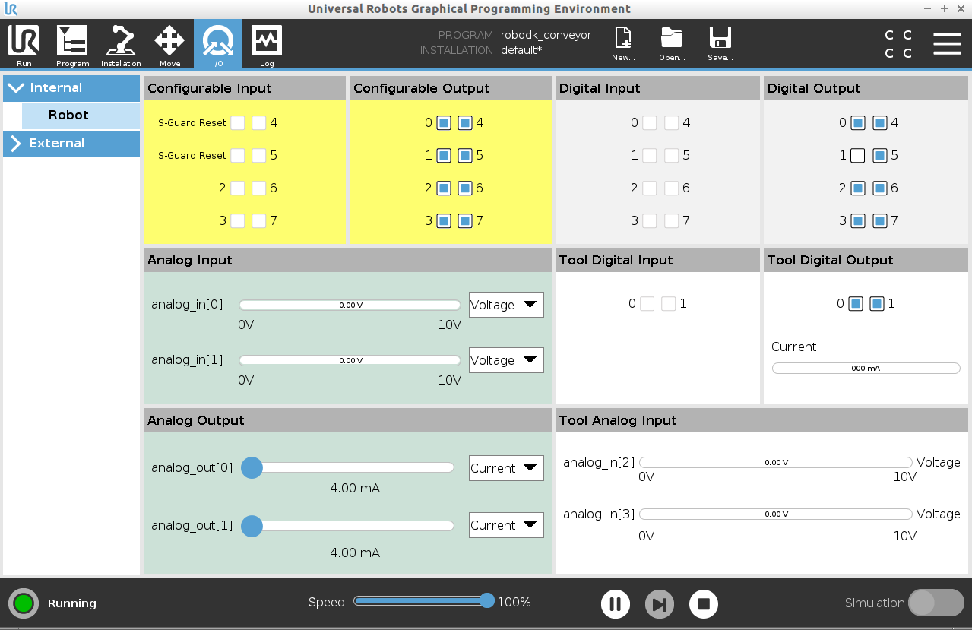Image resolution: width=972 pixels, height=630 pixels.
Task: Open the Installation settings icon
Action: click(x=121, y=44)
